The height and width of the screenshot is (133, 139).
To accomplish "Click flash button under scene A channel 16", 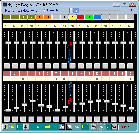I will [x=130, y=66].
